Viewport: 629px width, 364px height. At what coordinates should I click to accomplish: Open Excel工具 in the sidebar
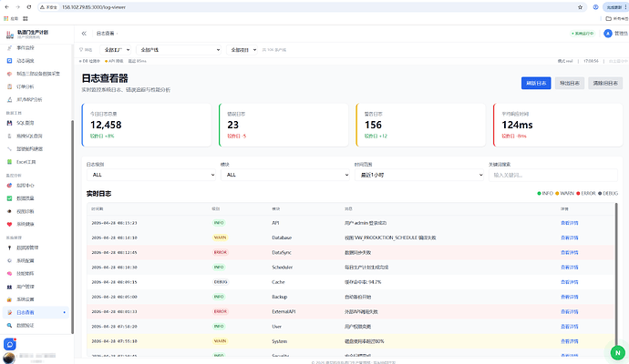pos(26,162)
